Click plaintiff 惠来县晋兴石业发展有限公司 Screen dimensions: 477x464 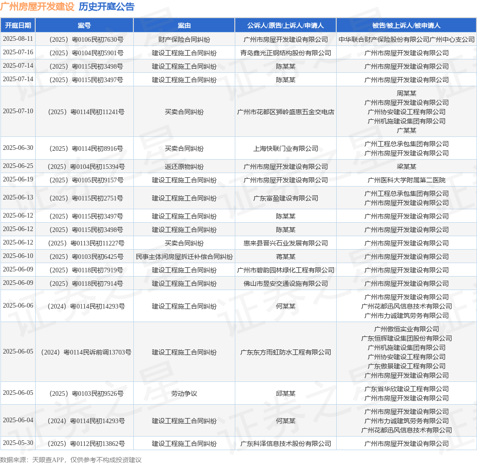pyautogui.click(x=286, y=243)
